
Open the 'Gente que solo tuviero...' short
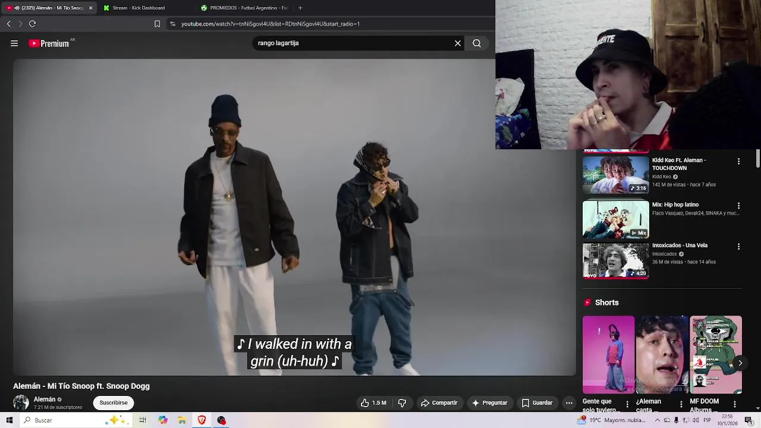click(x=608, y=355)
